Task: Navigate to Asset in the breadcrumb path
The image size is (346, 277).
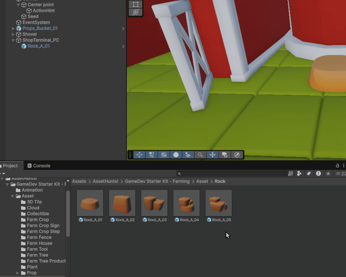Action: point(202,181)
